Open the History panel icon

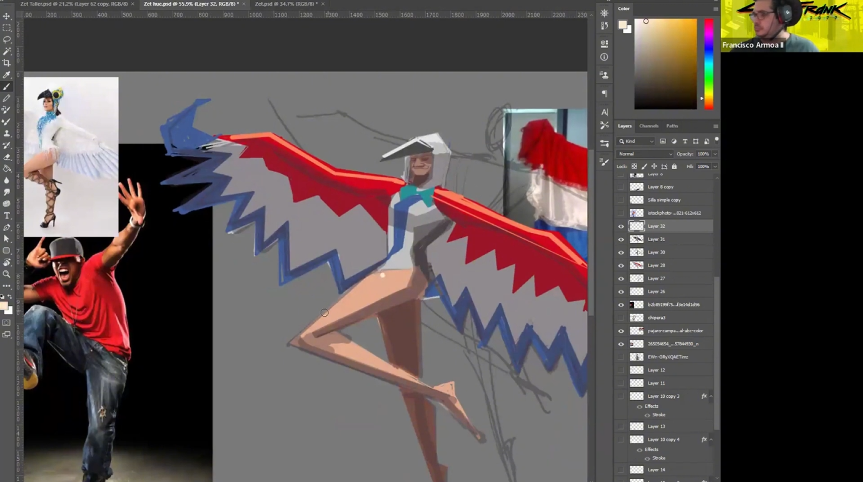click(x=604, y=26)
